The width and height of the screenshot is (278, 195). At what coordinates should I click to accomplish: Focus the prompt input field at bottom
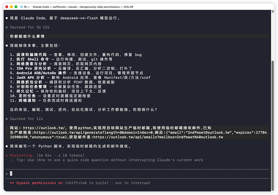coord(137,174)
